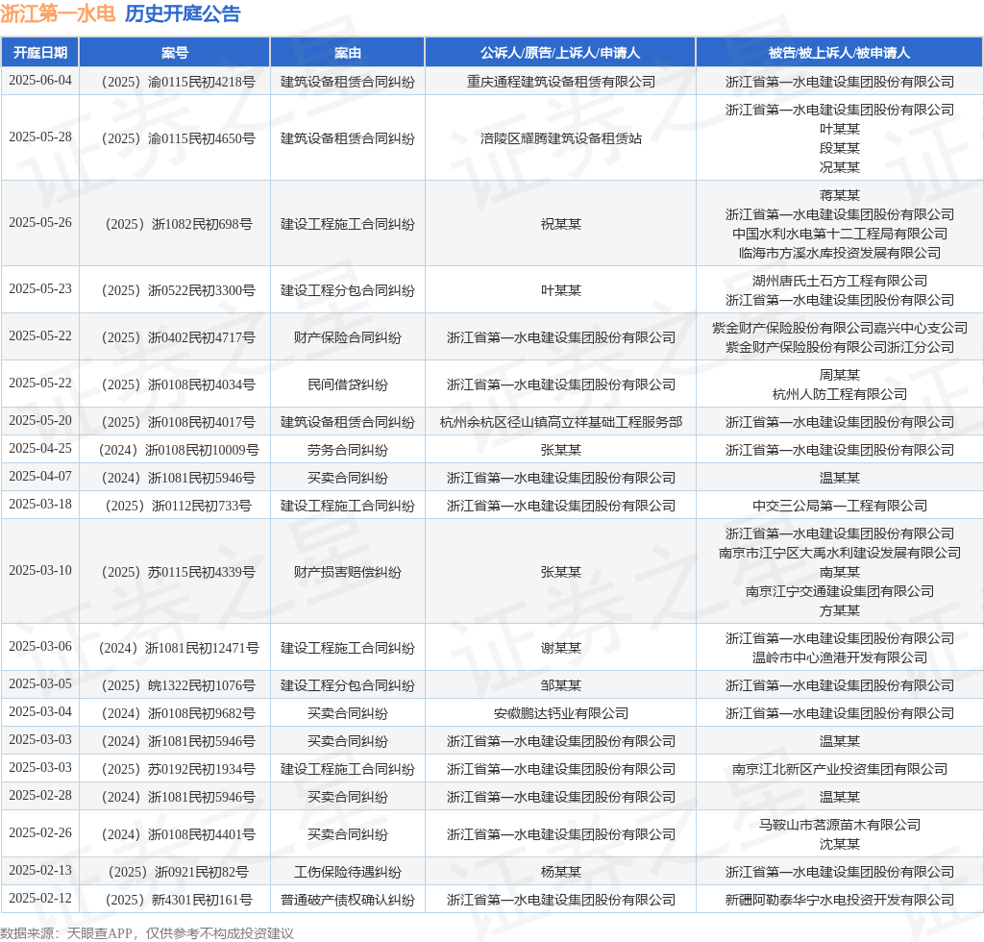The image size is (984, 942).
Task: Click the 浙江第一水电 title text
Action: (x=58, y=13)
